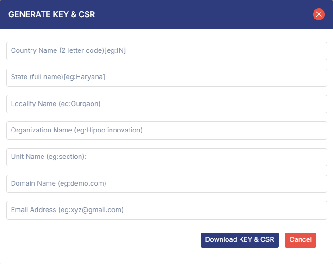Focus the Unit Name input
The height and width of the screenshot is (264, 333).
click(x=166, y=157)
